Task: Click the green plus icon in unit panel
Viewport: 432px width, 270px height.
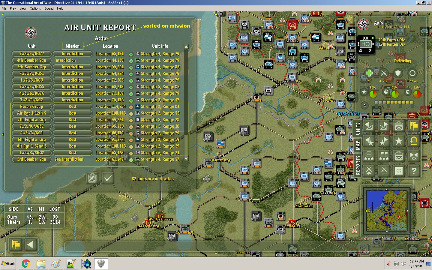Action: pos(369,73)
